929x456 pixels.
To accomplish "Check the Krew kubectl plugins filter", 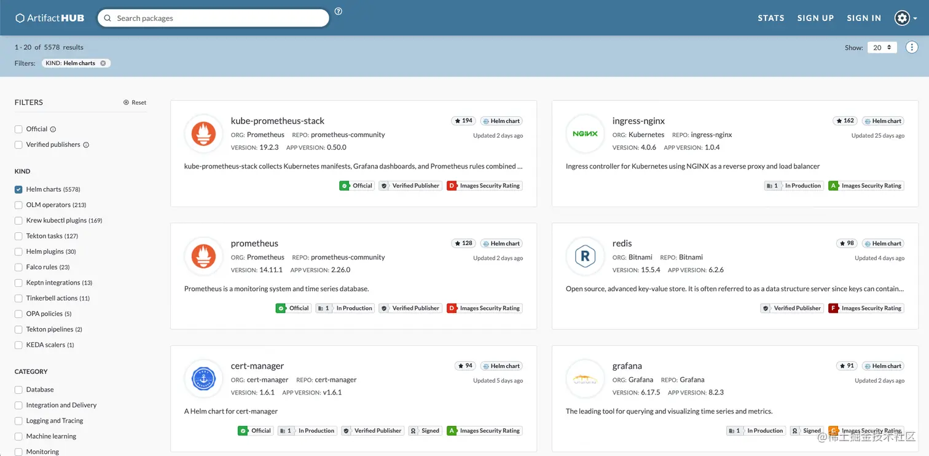I will pos(18,221).
